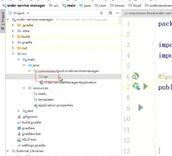Viewport: 172px width, 156px height.
Task: Click the application.properties Spring leaf icon
Action: 36,106
